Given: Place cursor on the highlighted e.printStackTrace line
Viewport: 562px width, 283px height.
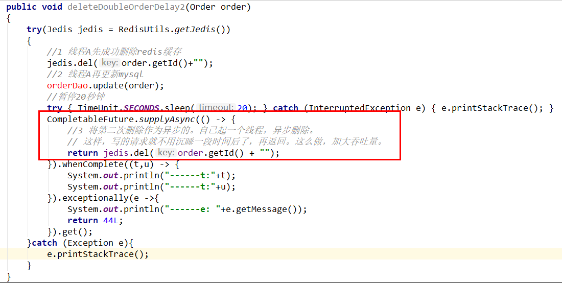Looking at the screenshot, I should 97,254.
